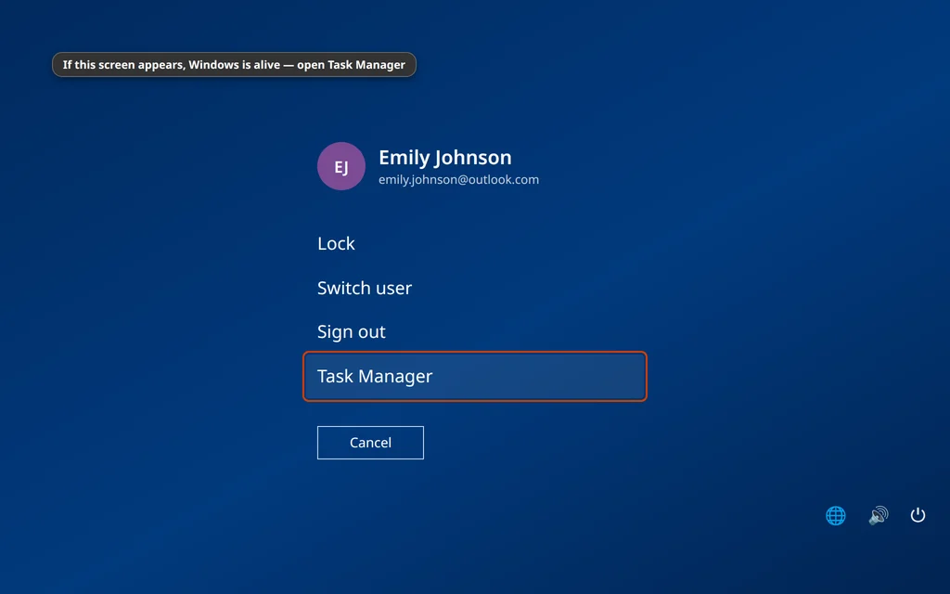Open Task Manager
This screenshot has width=950, height=594.
click(x=475, y=376)
